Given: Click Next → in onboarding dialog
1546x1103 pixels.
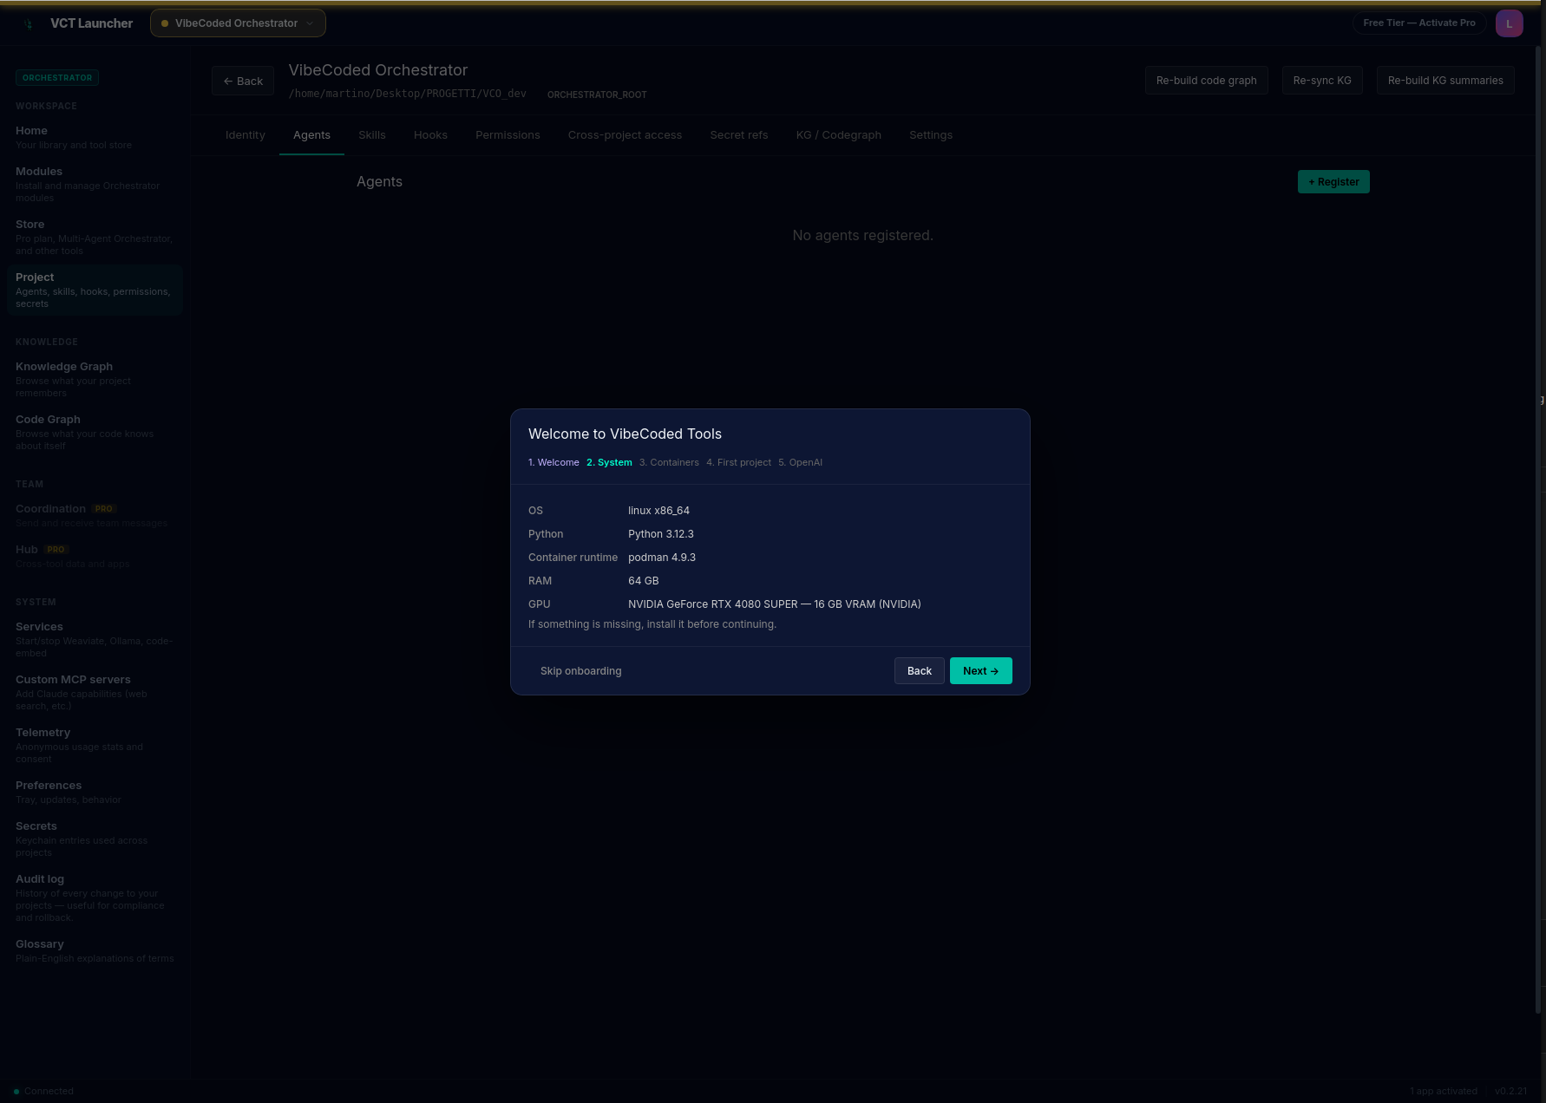Looking at the screenshot, I should tap(981, 671).
